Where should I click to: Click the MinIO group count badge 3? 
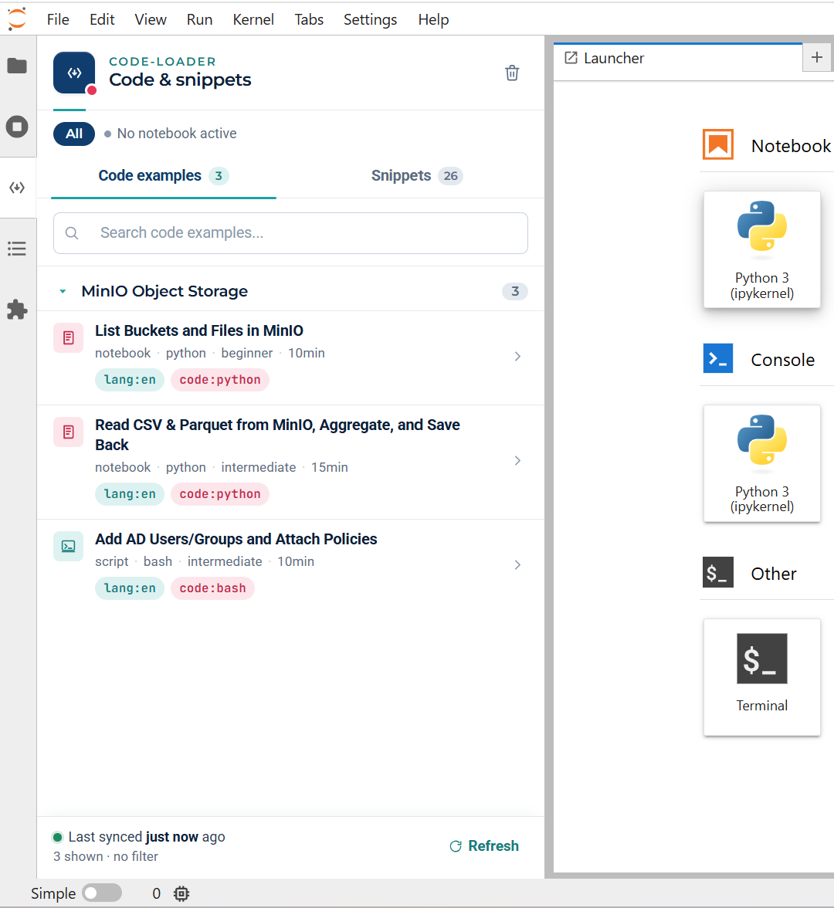[515, 291]
